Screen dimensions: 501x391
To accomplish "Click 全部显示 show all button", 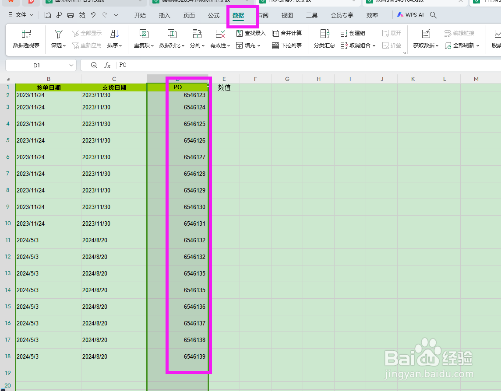I will click(87, 33).
